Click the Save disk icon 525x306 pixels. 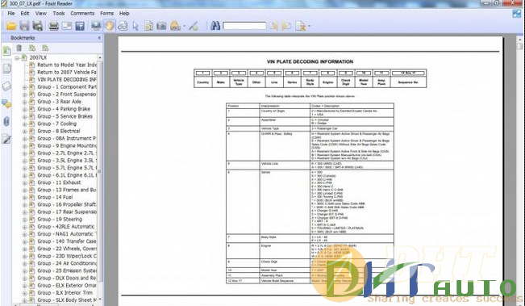click(24, 26)
